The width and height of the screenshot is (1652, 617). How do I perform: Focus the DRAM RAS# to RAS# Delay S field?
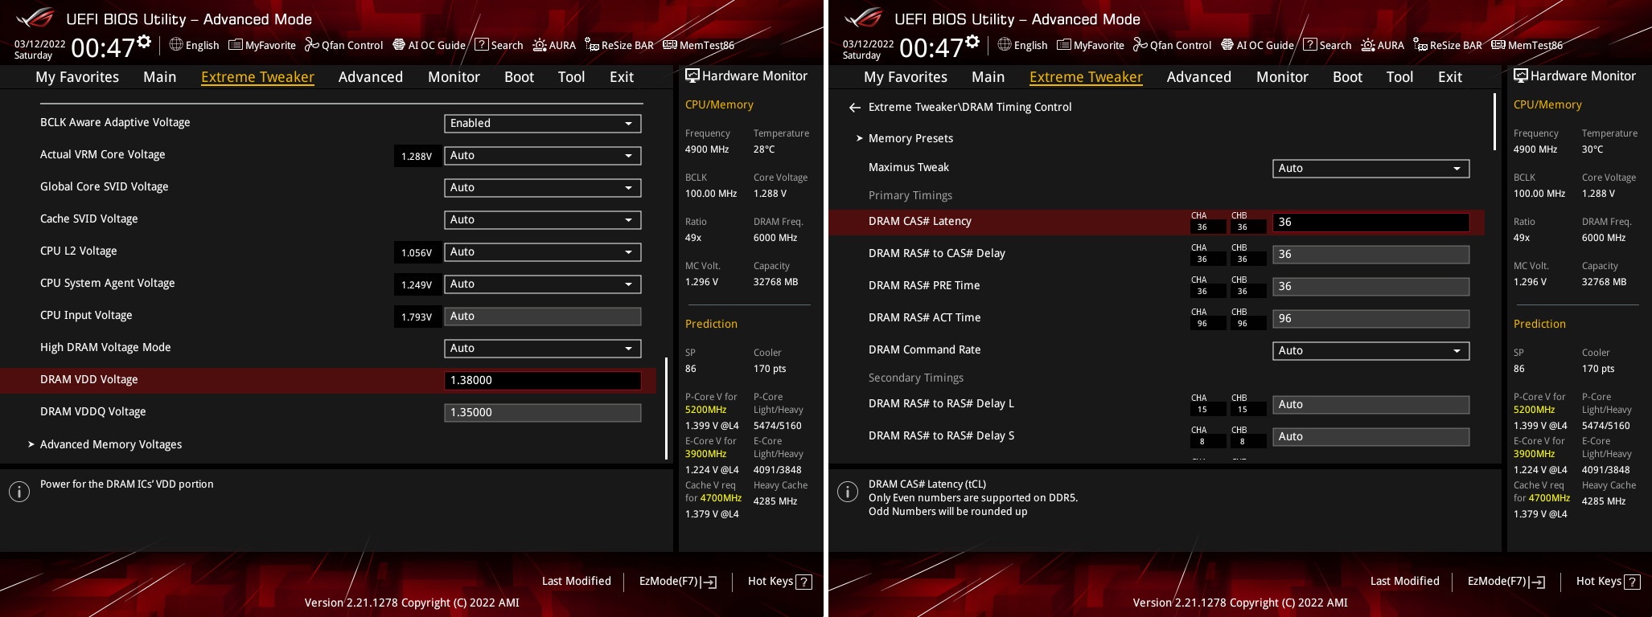click(1371, 436)
